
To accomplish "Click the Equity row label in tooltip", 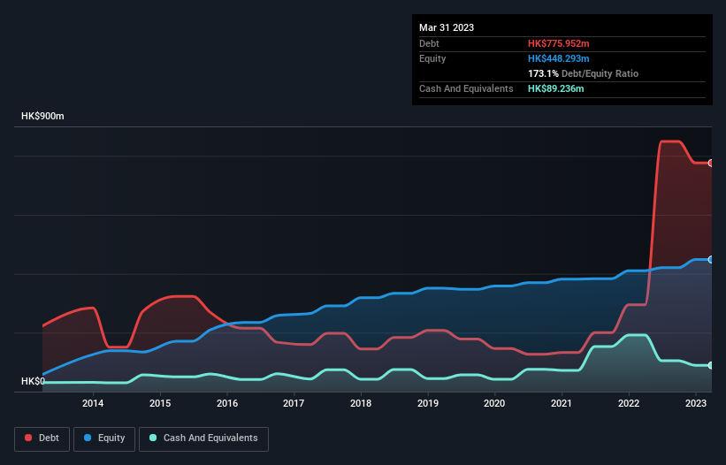I will point(432,58).
